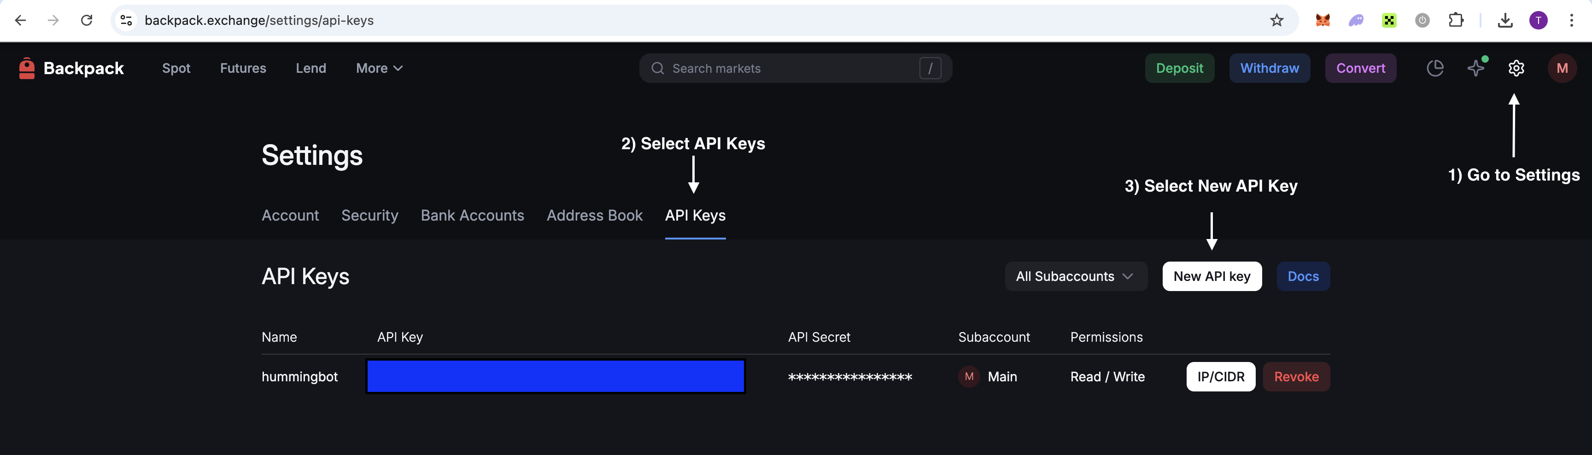Open the M account avatar menu

[1562, 68]
